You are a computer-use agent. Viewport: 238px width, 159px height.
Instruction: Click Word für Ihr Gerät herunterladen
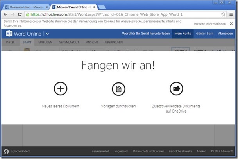[146, 34]
